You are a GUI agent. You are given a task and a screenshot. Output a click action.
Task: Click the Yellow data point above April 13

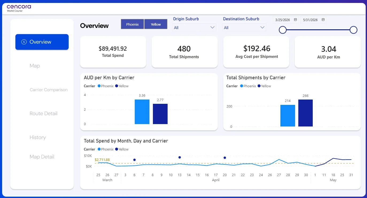180,157
